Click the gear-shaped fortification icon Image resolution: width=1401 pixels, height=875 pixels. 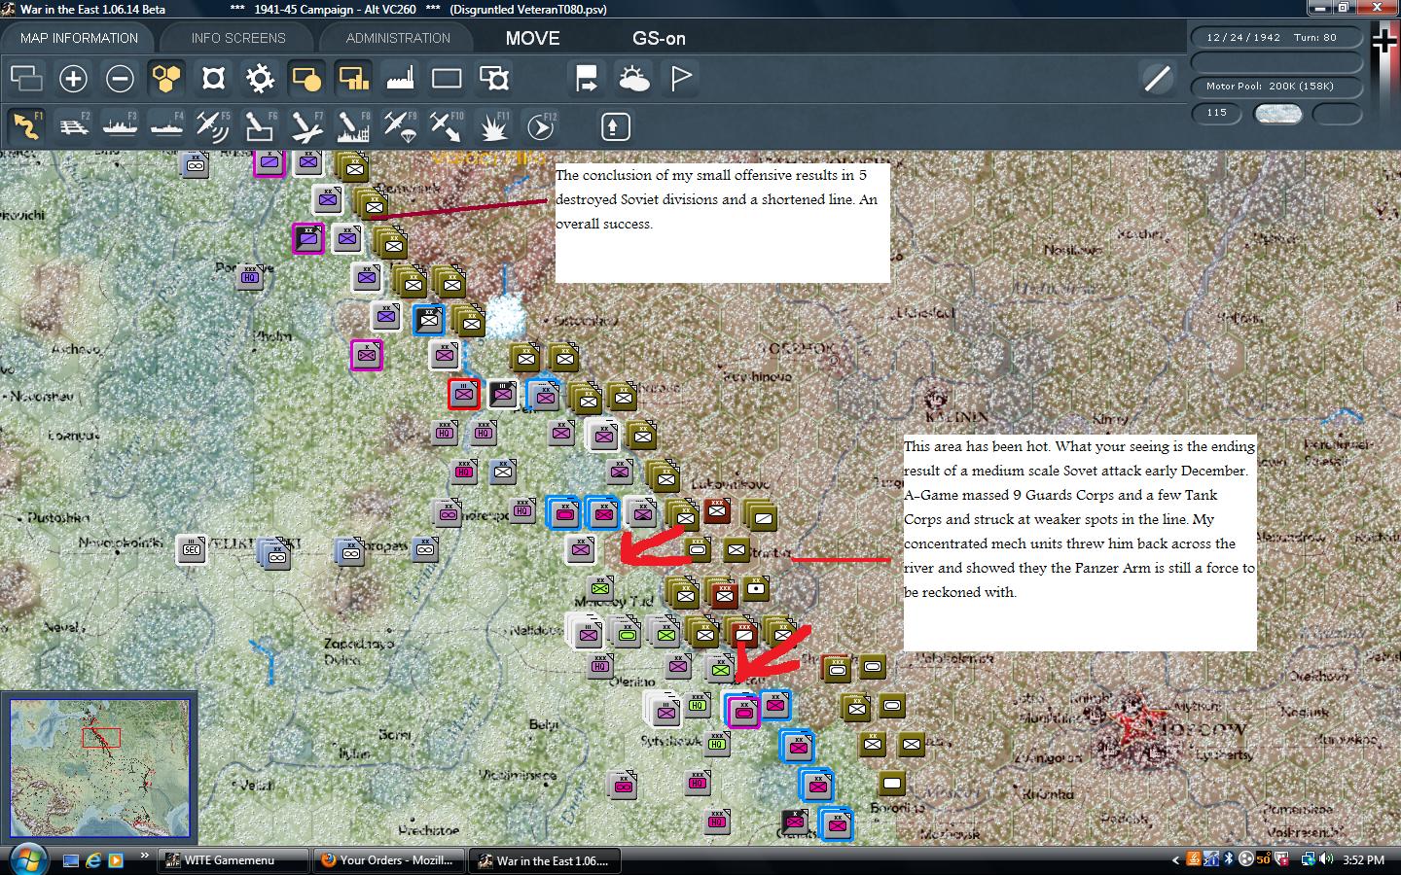pyautogui.click(x=260, y=78)
